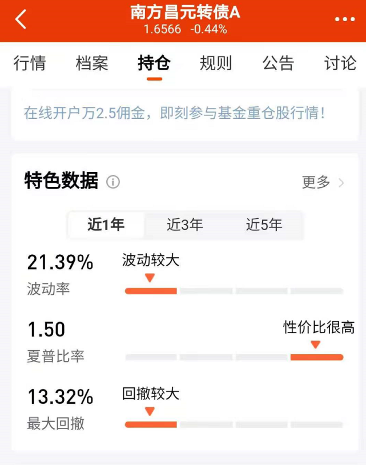The height and width of the screenshot is (465, 366).
Task: Switch period to 近3年
Action: (x=184, y=225)
